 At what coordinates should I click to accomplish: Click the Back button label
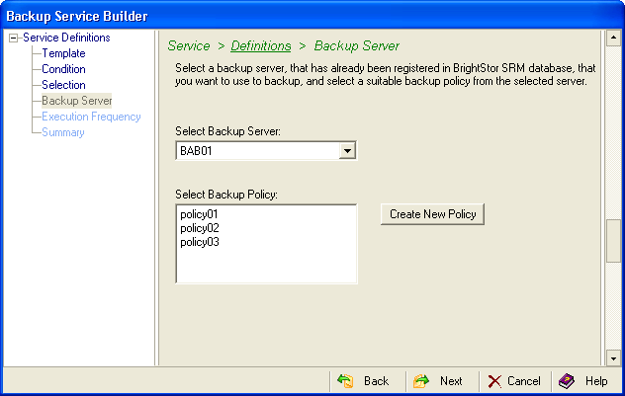(x=376, y=381)
